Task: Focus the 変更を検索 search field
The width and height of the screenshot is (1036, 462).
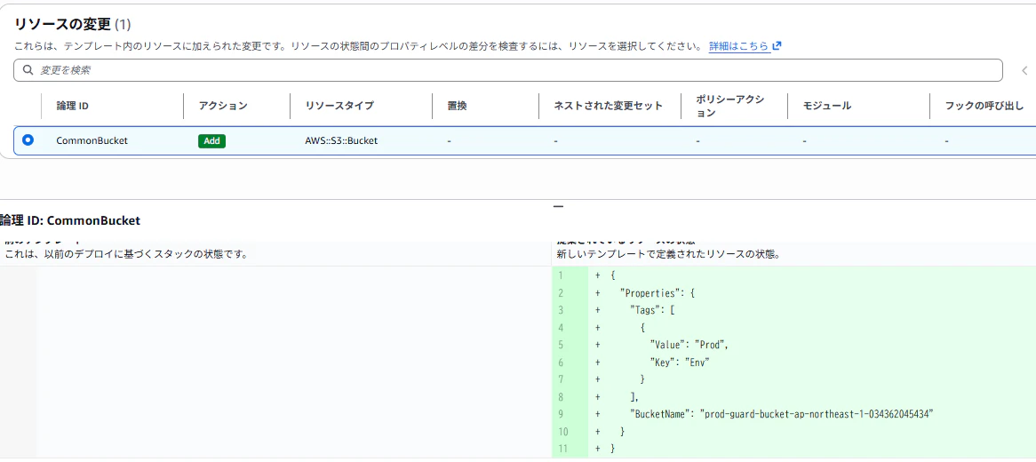Action: click(507, 70)
